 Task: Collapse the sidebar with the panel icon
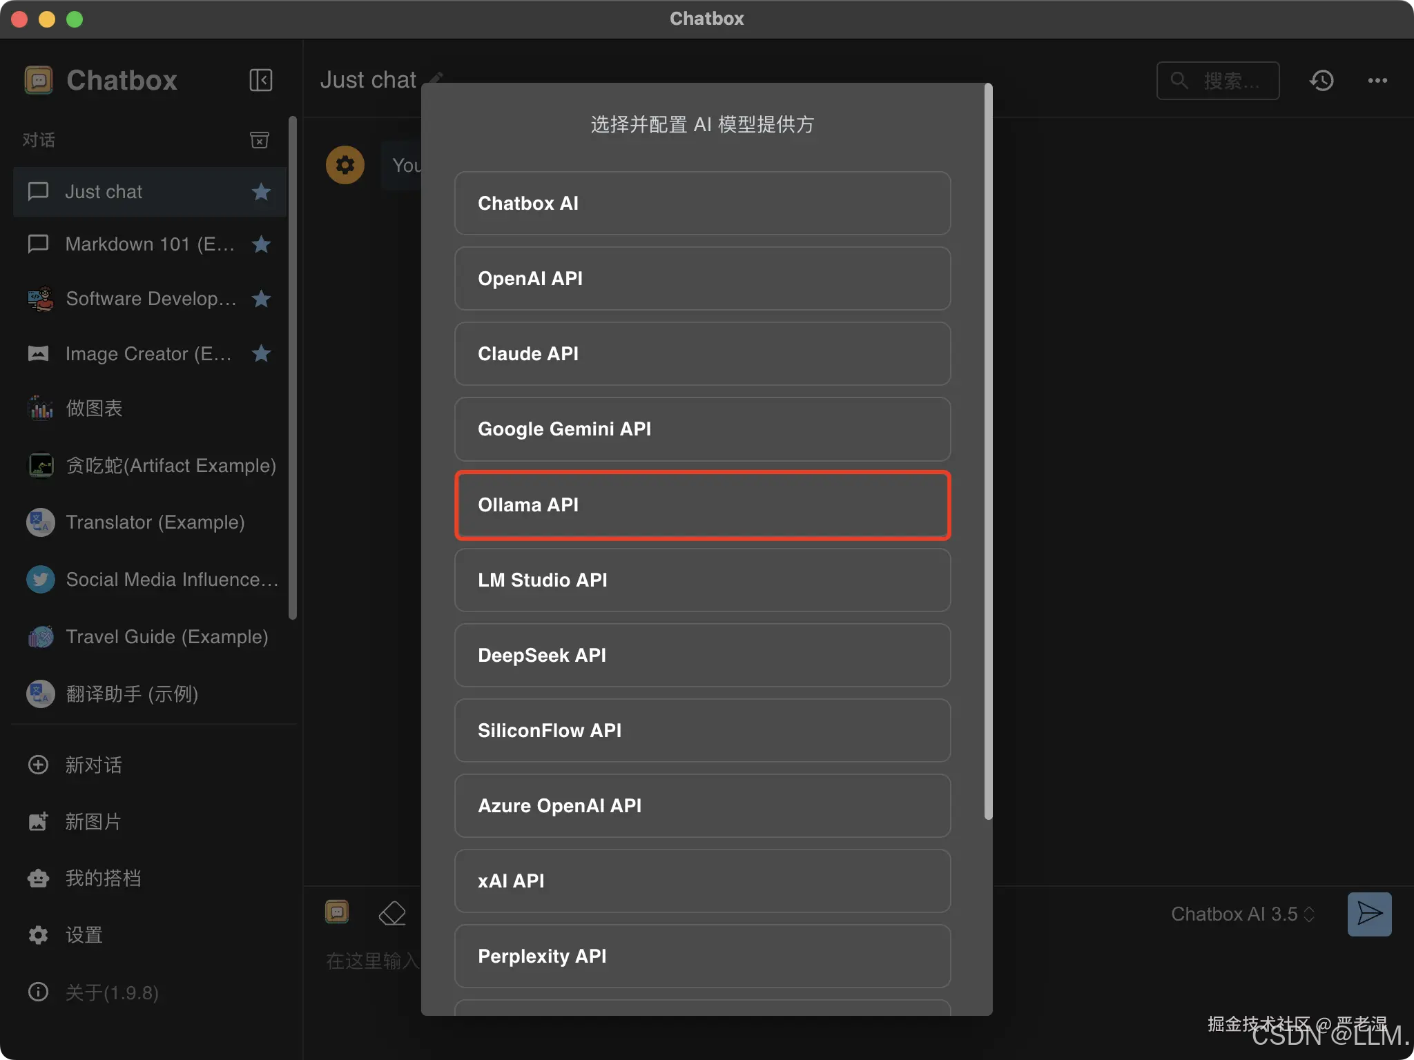(x=260, y=80)
